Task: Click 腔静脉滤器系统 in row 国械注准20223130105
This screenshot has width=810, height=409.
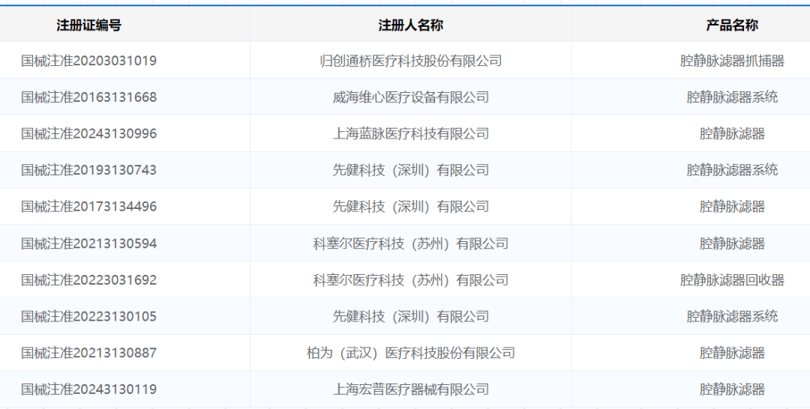Action: click(x=732, y=316)
